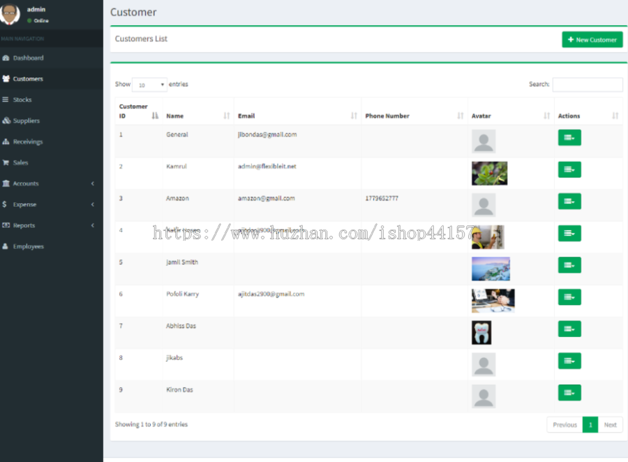Click the admin profile avatar picture

(10, 13)
